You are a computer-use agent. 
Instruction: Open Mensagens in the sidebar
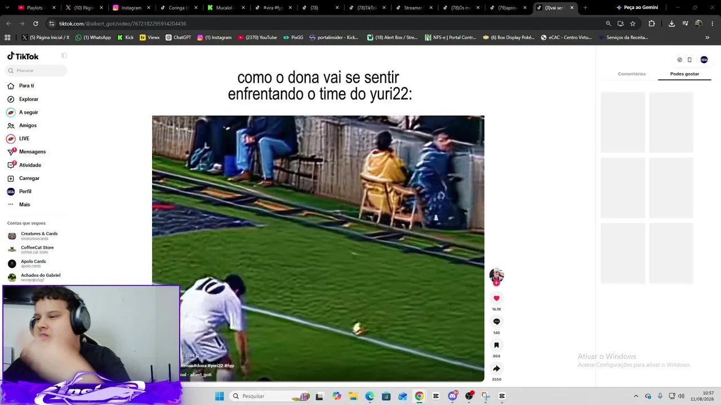coord(32,152)
